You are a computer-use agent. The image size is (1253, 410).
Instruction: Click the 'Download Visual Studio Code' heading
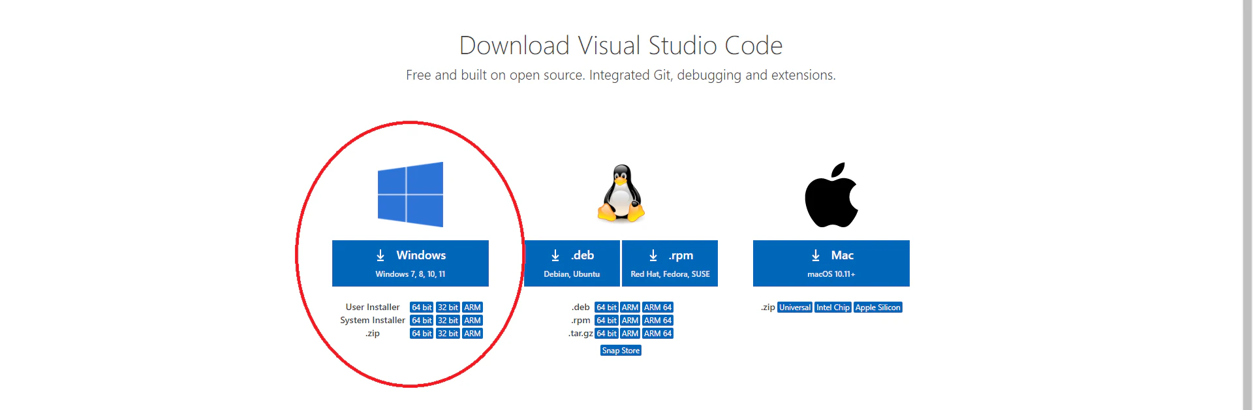coord(621,46)
